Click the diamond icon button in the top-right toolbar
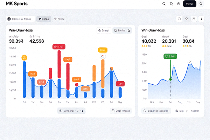This screenshot has width=210, height=140. click(x=187, y=19)
